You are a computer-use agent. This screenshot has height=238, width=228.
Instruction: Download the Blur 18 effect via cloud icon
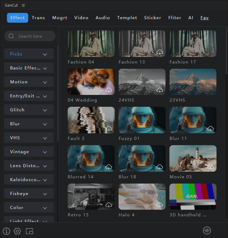coord(160,167)
